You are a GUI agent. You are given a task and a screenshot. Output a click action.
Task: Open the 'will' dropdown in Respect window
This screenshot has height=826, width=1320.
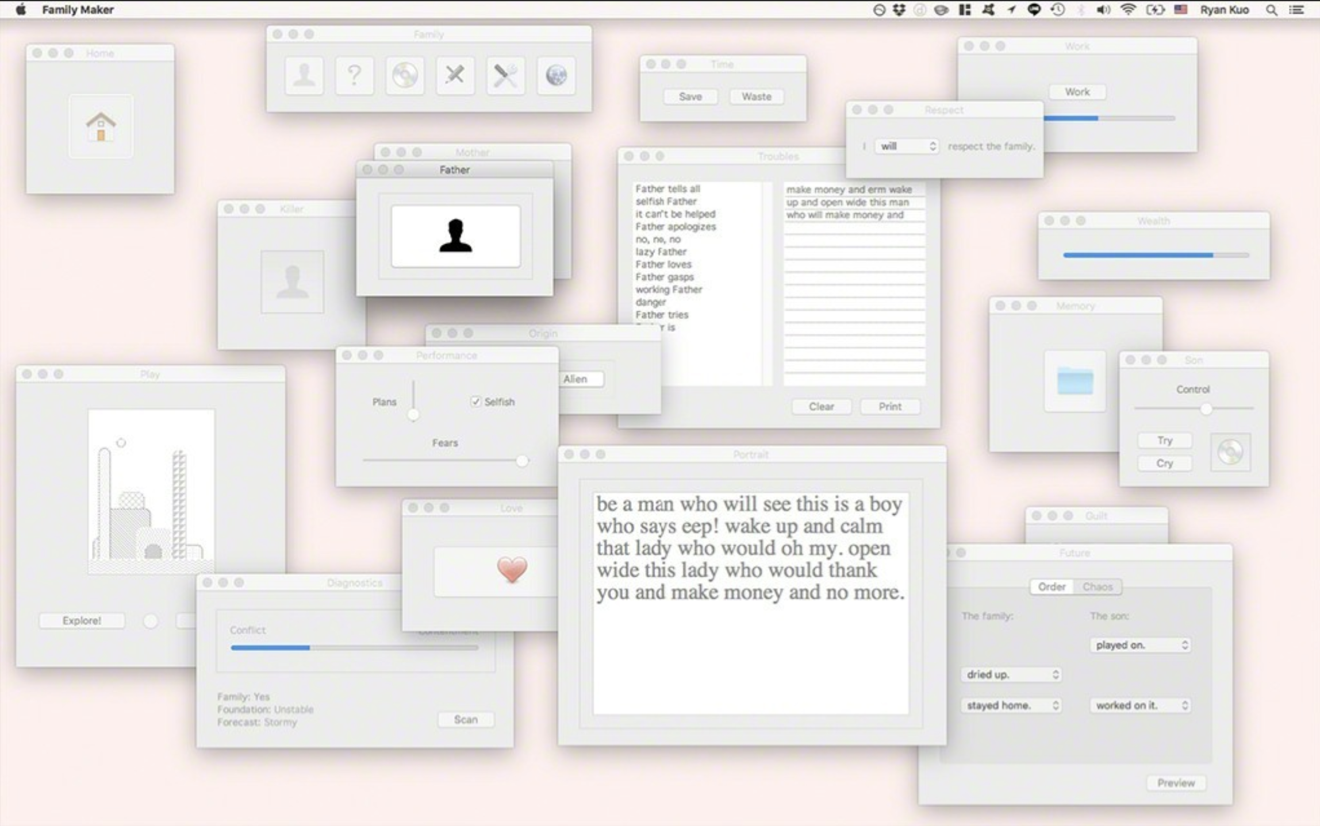click(x=907, y=146)
